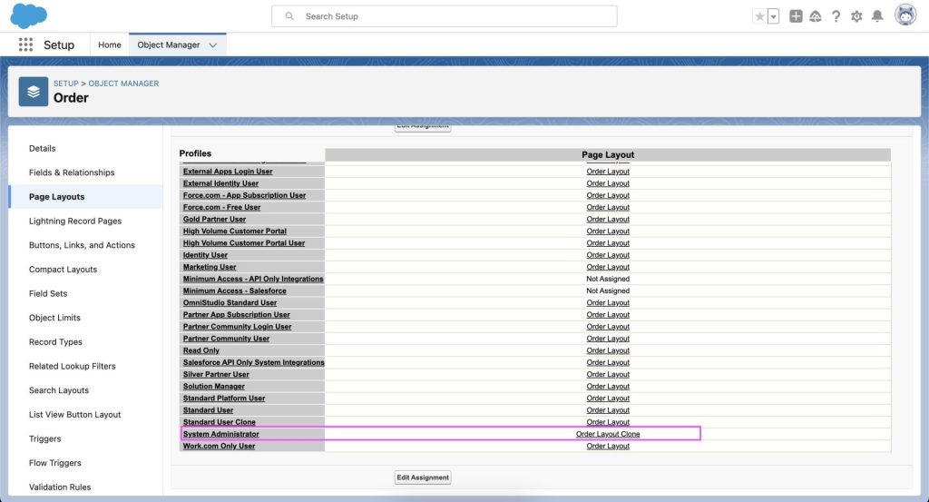This screenshot has width=929, height=502.
Task: Open the Order Layout Clone link
Action: coord(608,434)
